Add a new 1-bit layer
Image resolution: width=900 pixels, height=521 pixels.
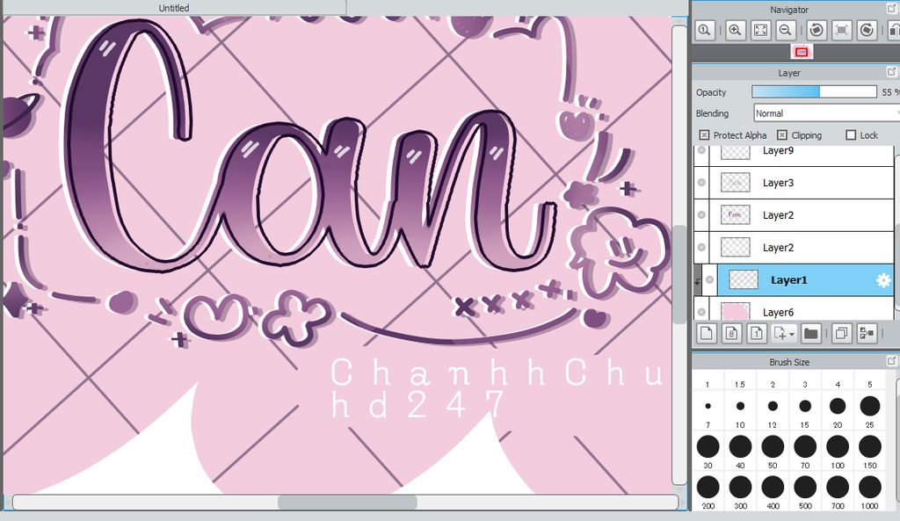pyautogui.click(x=757, y=333)
